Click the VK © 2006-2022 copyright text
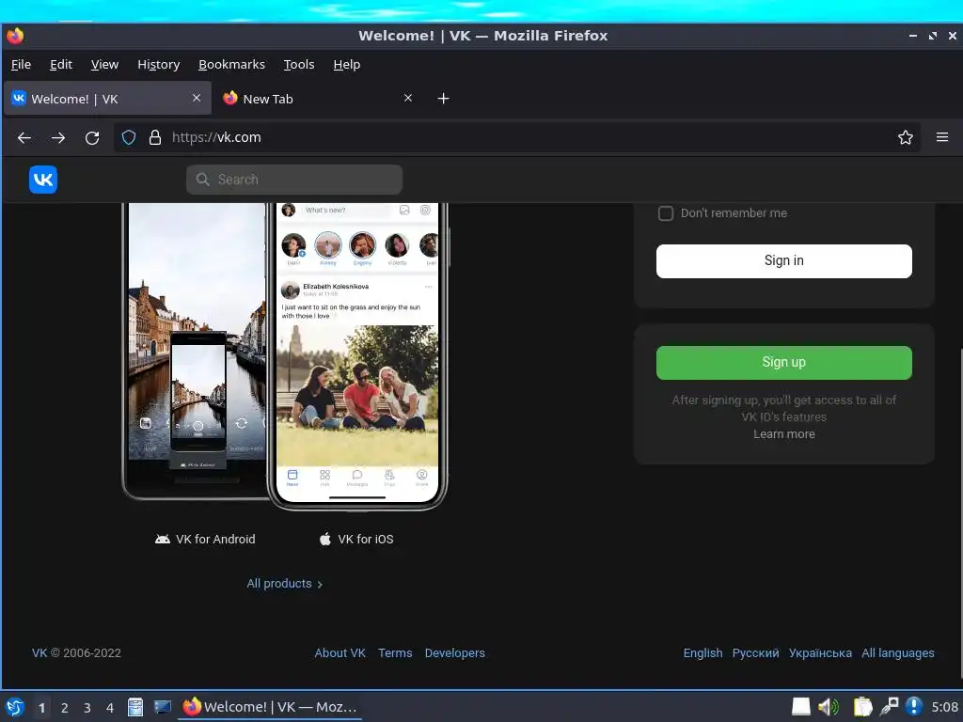963x722 pixels. [77, 653]
